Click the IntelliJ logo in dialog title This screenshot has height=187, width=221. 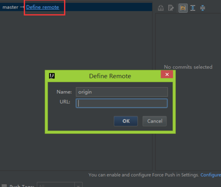(x=52, y=76)
